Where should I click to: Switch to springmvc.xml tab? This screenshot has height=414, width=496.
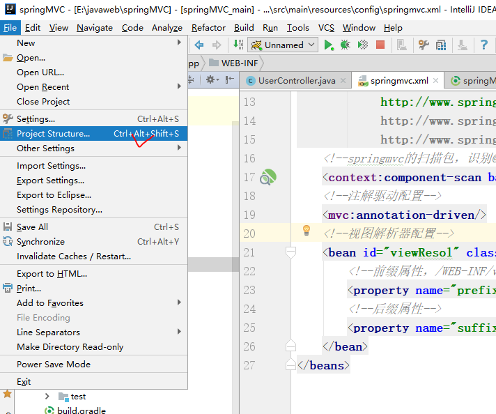pyautogui.click(x=398, y=81)
